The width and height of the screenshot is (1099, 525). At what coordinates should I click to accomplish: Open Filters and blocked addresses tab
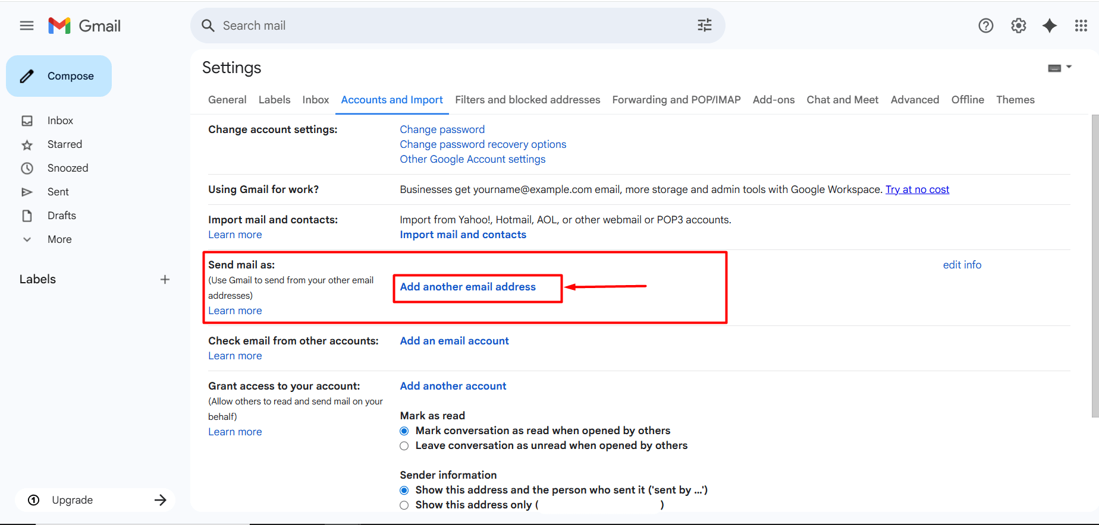[x=527, y=100]
